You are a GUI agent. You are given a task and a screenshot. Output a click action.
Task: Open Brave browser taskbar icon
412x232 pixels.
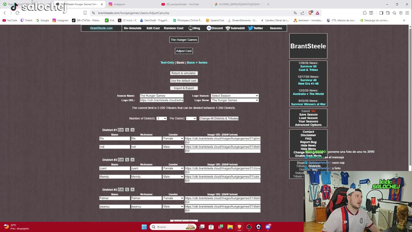coord(239,227)
